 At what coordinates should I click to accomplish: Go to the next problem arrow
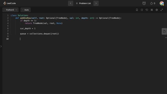point(96,3)
